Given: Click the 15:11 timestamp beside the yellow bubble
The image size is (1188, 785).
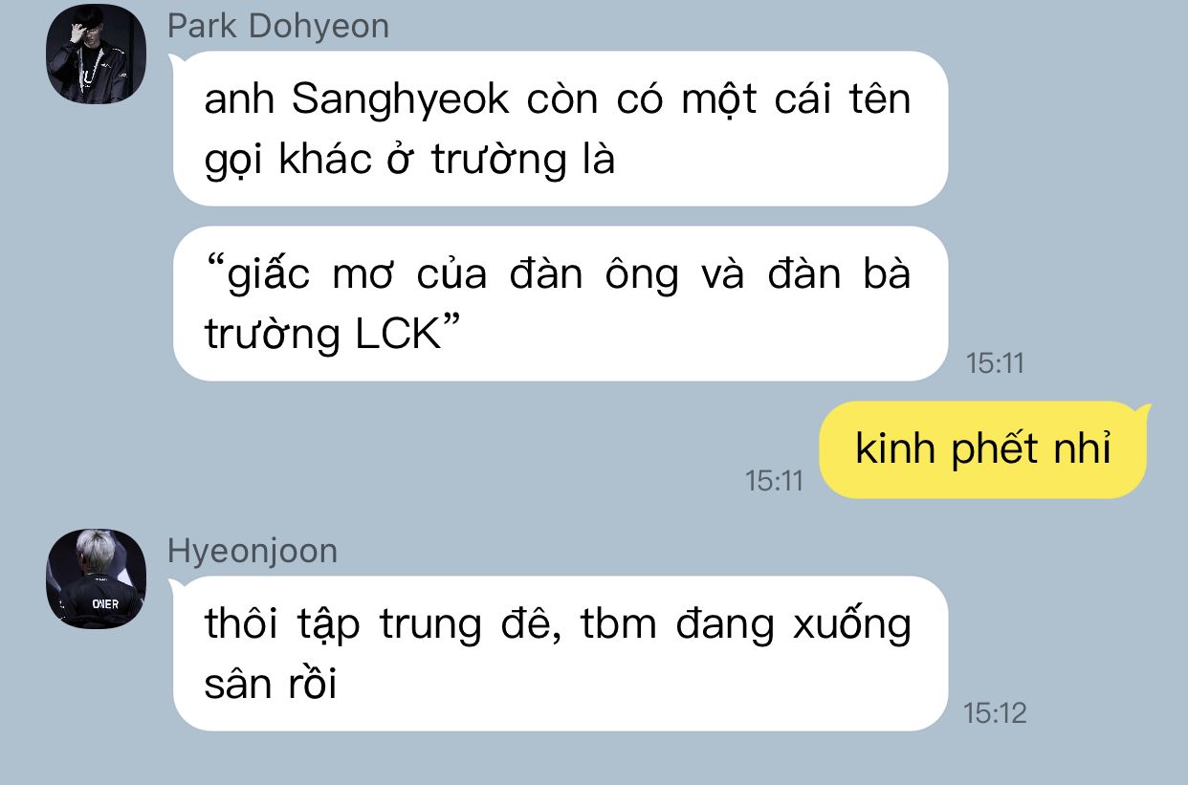Looking at the screenshot, I should (775, 480).
